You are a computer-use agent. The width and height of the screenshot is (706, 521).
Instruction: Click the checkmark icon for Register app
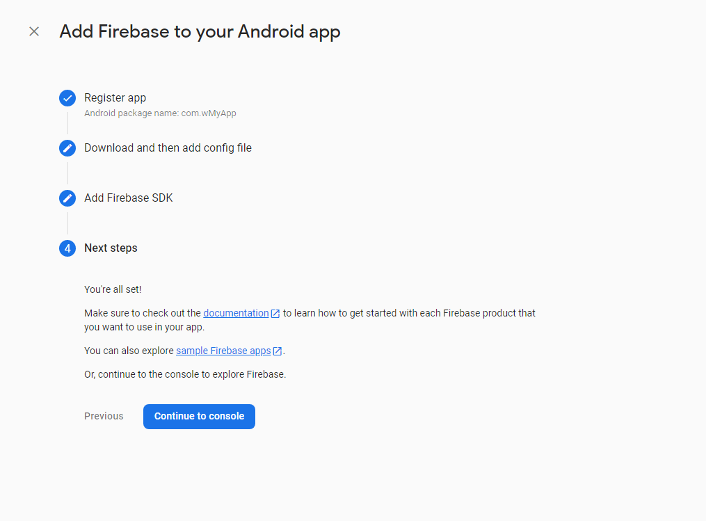pyautogui.click(x=67, y=98)
